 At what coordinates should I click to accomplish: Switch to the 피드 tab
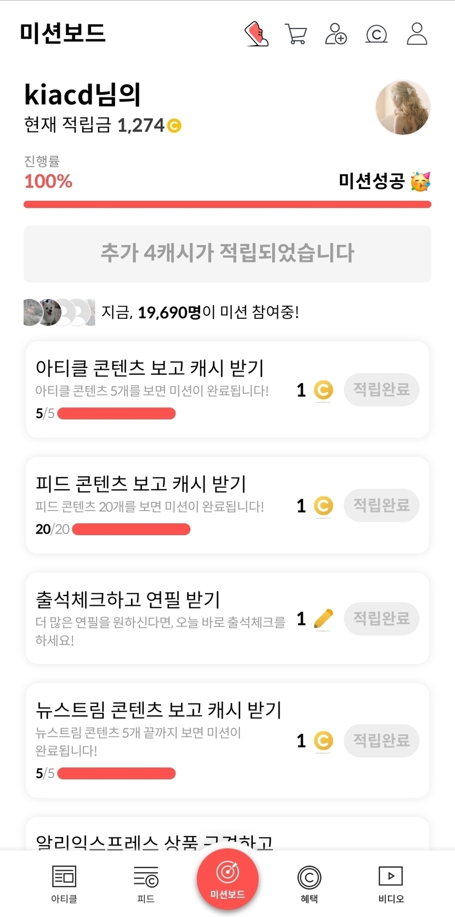point(146,883)
